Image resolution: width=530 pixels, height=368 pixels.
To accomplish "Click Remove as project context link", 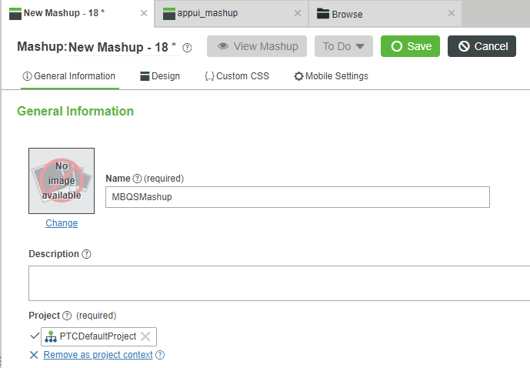I will [98, 355].
